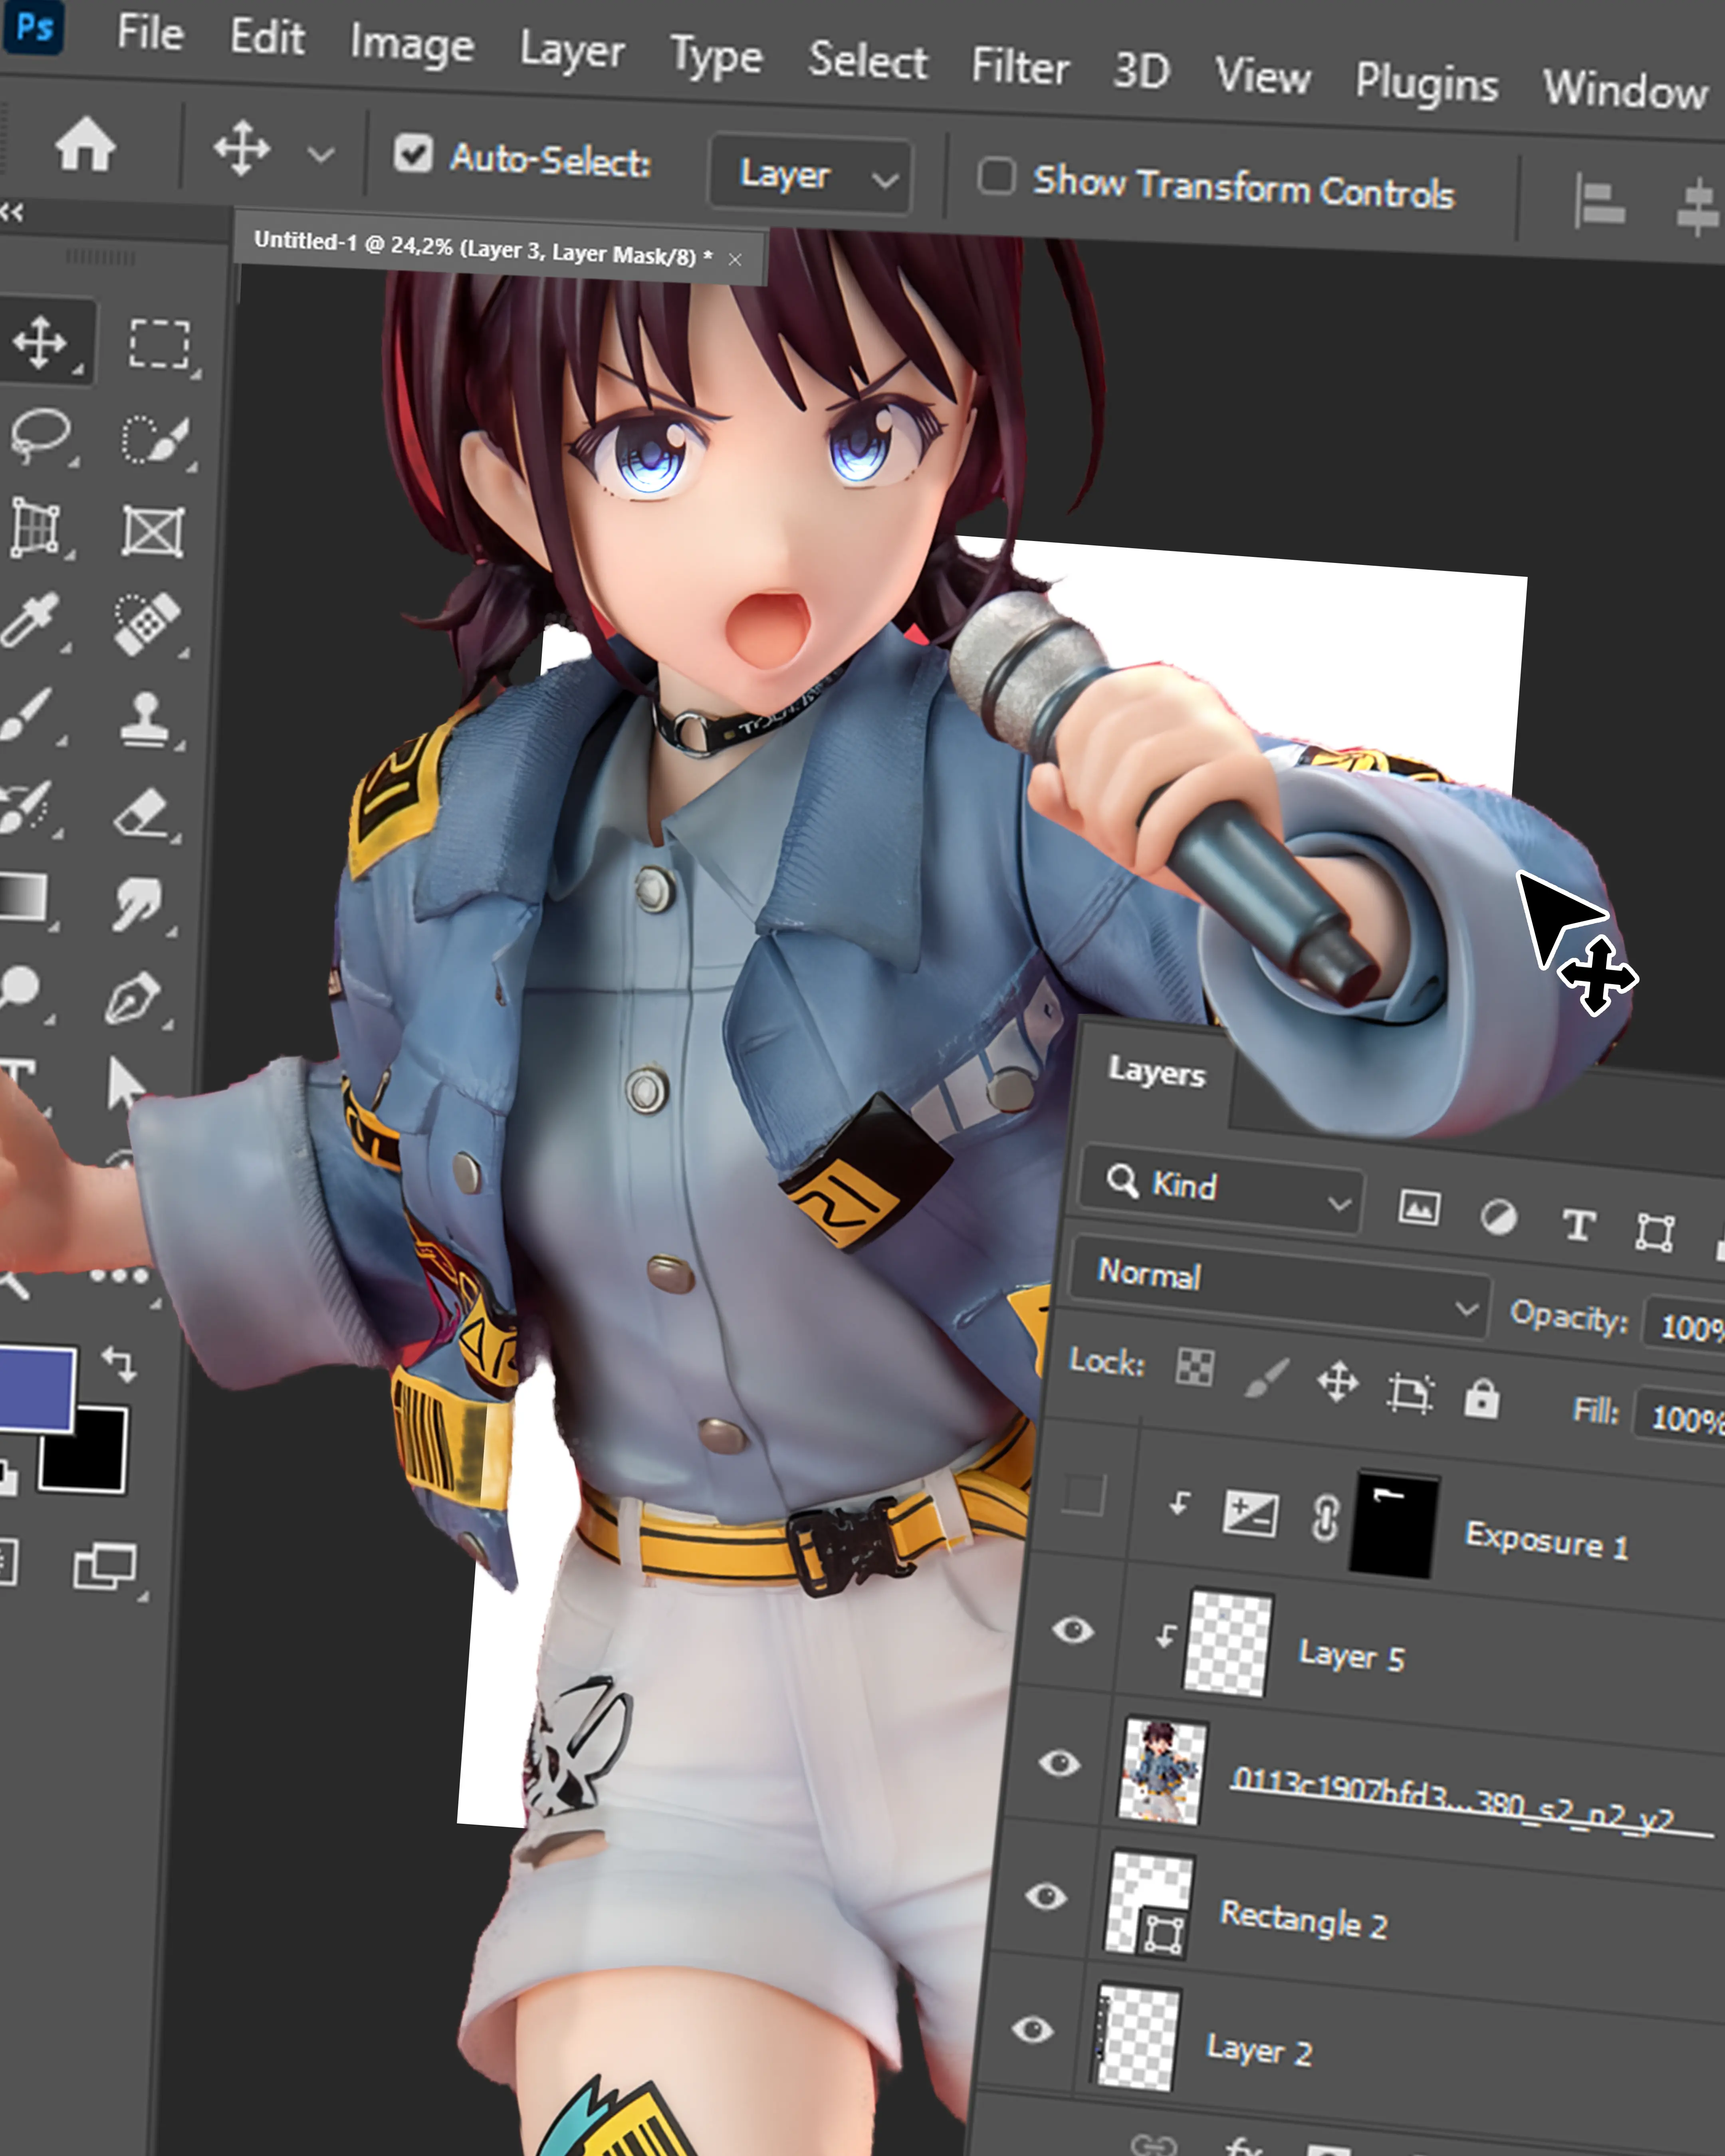Screen dimensions: 1725x2156
Task: Open the Kind layer filter dropdown
Action: [1222, 1188]
